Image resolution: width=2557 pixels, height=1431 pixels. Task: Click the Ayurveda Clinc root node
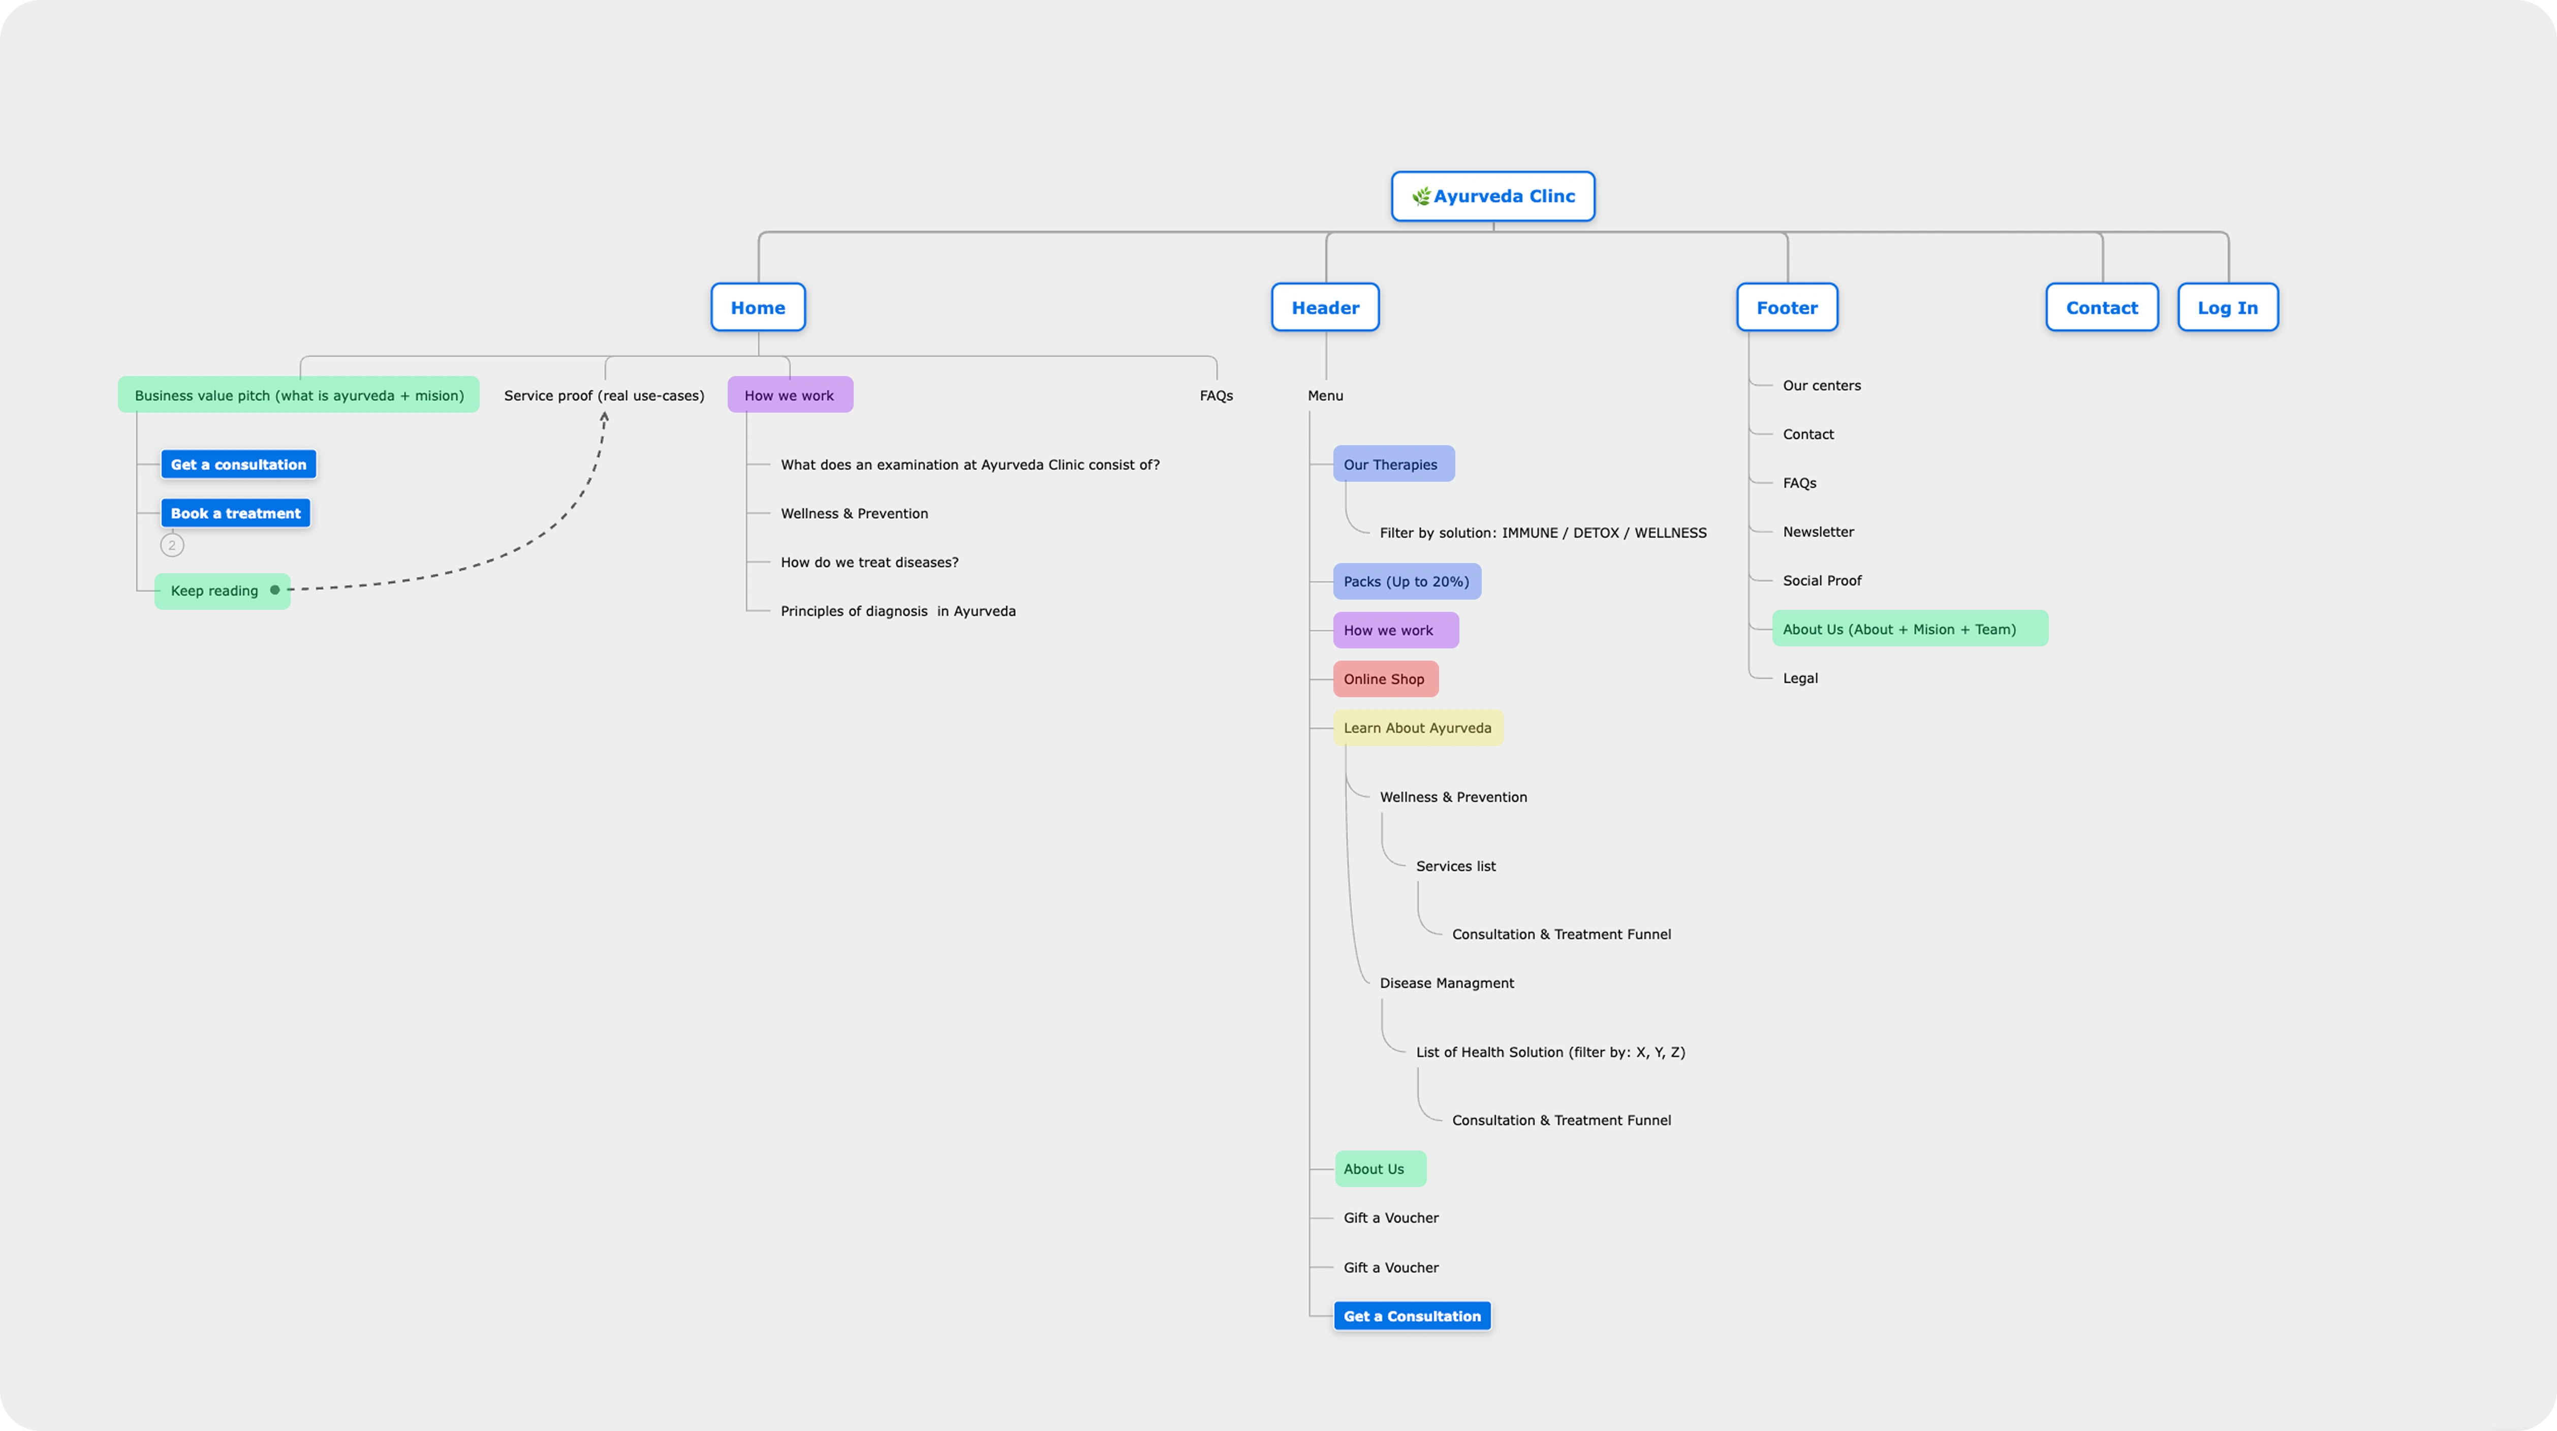tap(1493, 197)
